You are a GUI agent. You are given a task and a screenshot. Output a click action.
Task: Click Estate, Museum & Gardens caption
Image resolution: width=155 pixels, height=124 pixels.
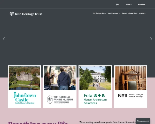(25, 103)
